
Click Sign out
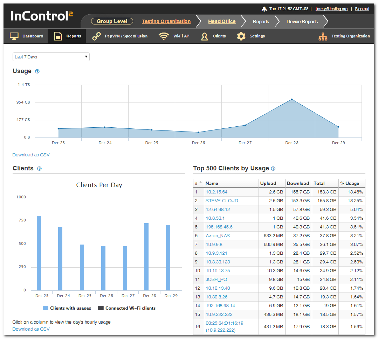pos(362,9)
